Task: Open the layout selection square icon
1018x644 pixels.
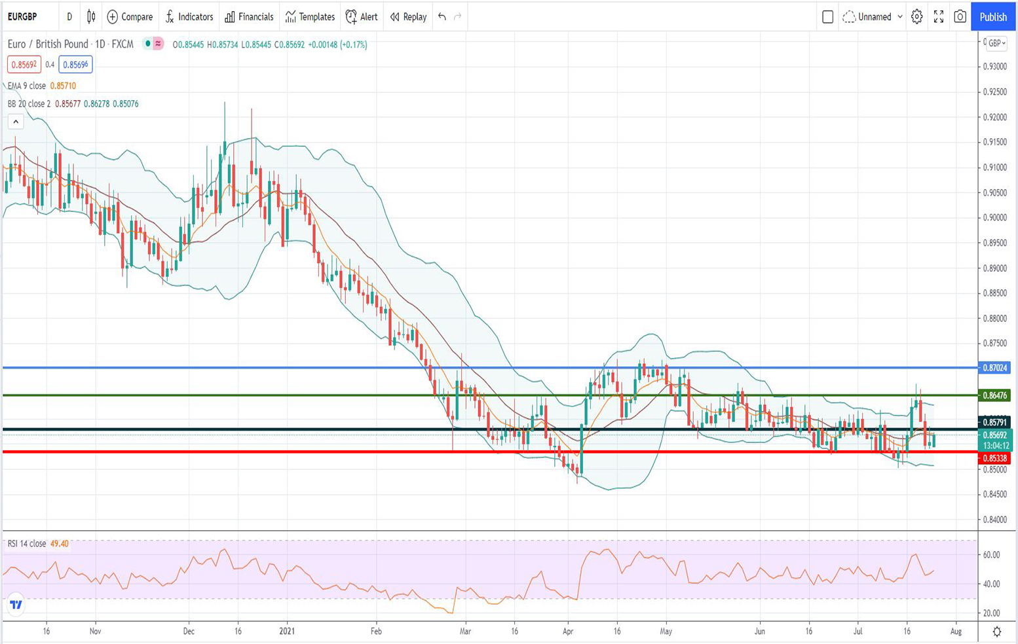Action: click(x=827, y=17)
